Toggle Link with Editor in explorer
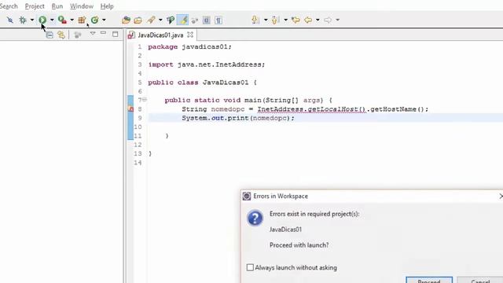Screen dimensions: 503x283 [61, 35]
